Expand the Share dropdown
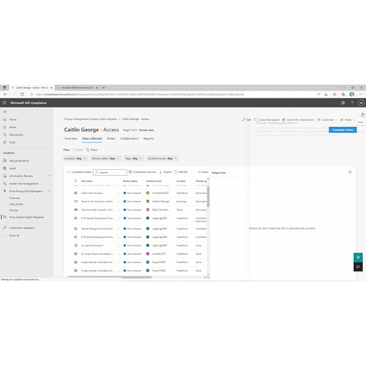 click(348, 120)
